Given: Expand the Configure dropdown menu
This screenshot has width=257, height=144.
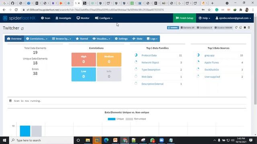Looking at the screenshot, I should [x=104, y=18].
